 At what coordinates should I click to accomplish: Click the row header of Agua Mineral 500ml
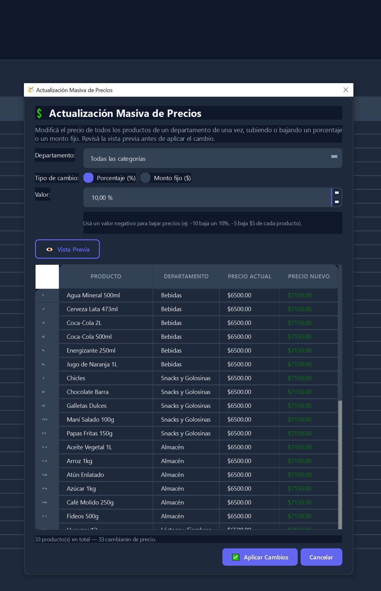click(x=47, y=295)
